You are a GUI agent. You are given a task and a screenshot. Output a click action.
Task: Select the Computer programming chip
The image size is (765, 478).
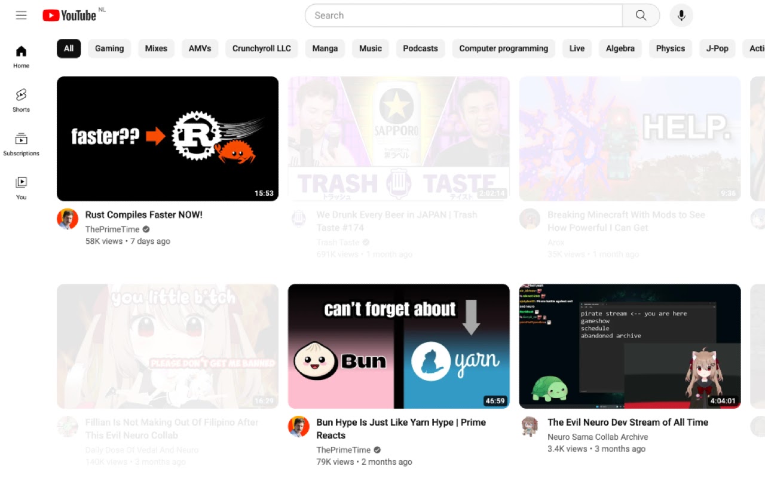click(504, 48)
